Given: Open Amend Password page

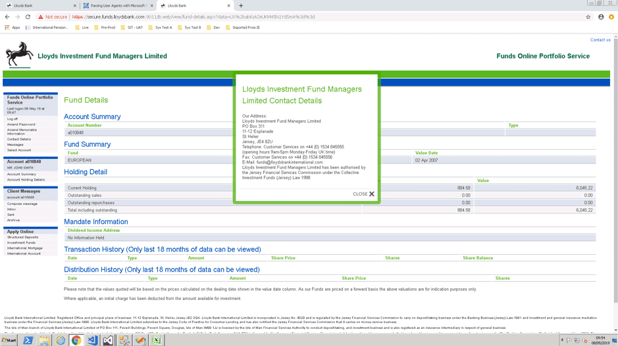Looking at the screenshot, I should click(x=21, y=124).
